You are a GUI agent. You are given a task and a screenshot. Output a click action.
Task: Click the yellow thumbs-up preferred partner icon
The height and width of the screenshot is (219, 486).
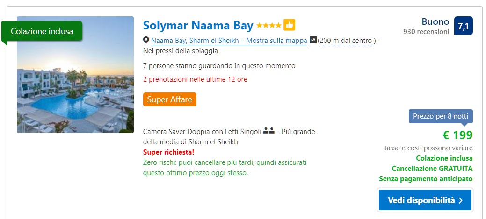289,25
